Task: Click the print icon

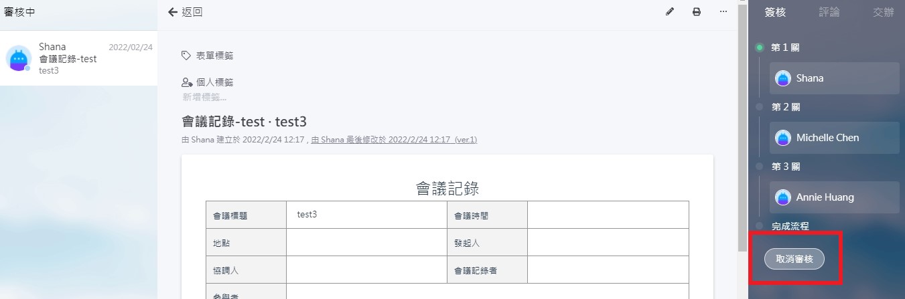Action: pyautogui.click(x=697, y=12)
